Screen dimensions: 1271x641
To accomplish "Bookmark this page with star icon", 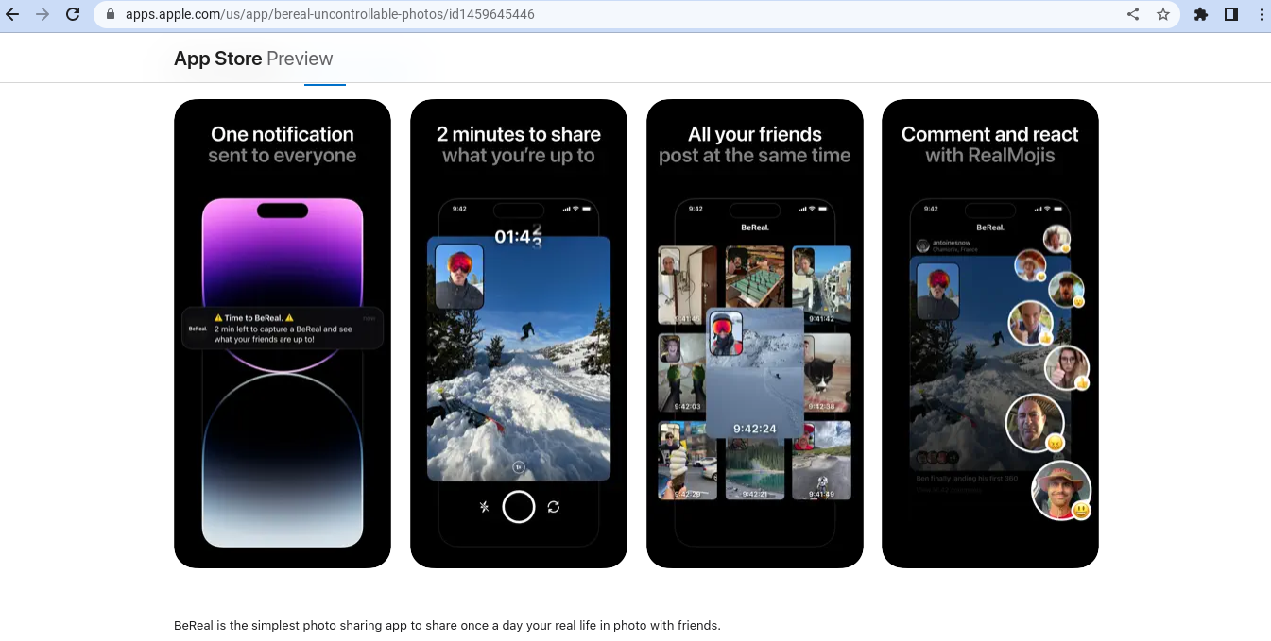I will (x=1163, y=14).
